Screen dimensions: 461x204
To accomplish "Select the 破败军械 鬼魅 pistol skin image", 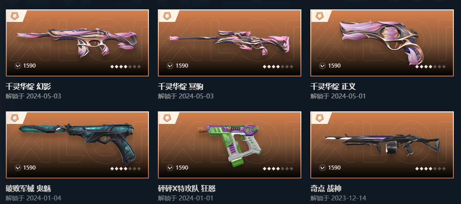I will click(77, 143).
